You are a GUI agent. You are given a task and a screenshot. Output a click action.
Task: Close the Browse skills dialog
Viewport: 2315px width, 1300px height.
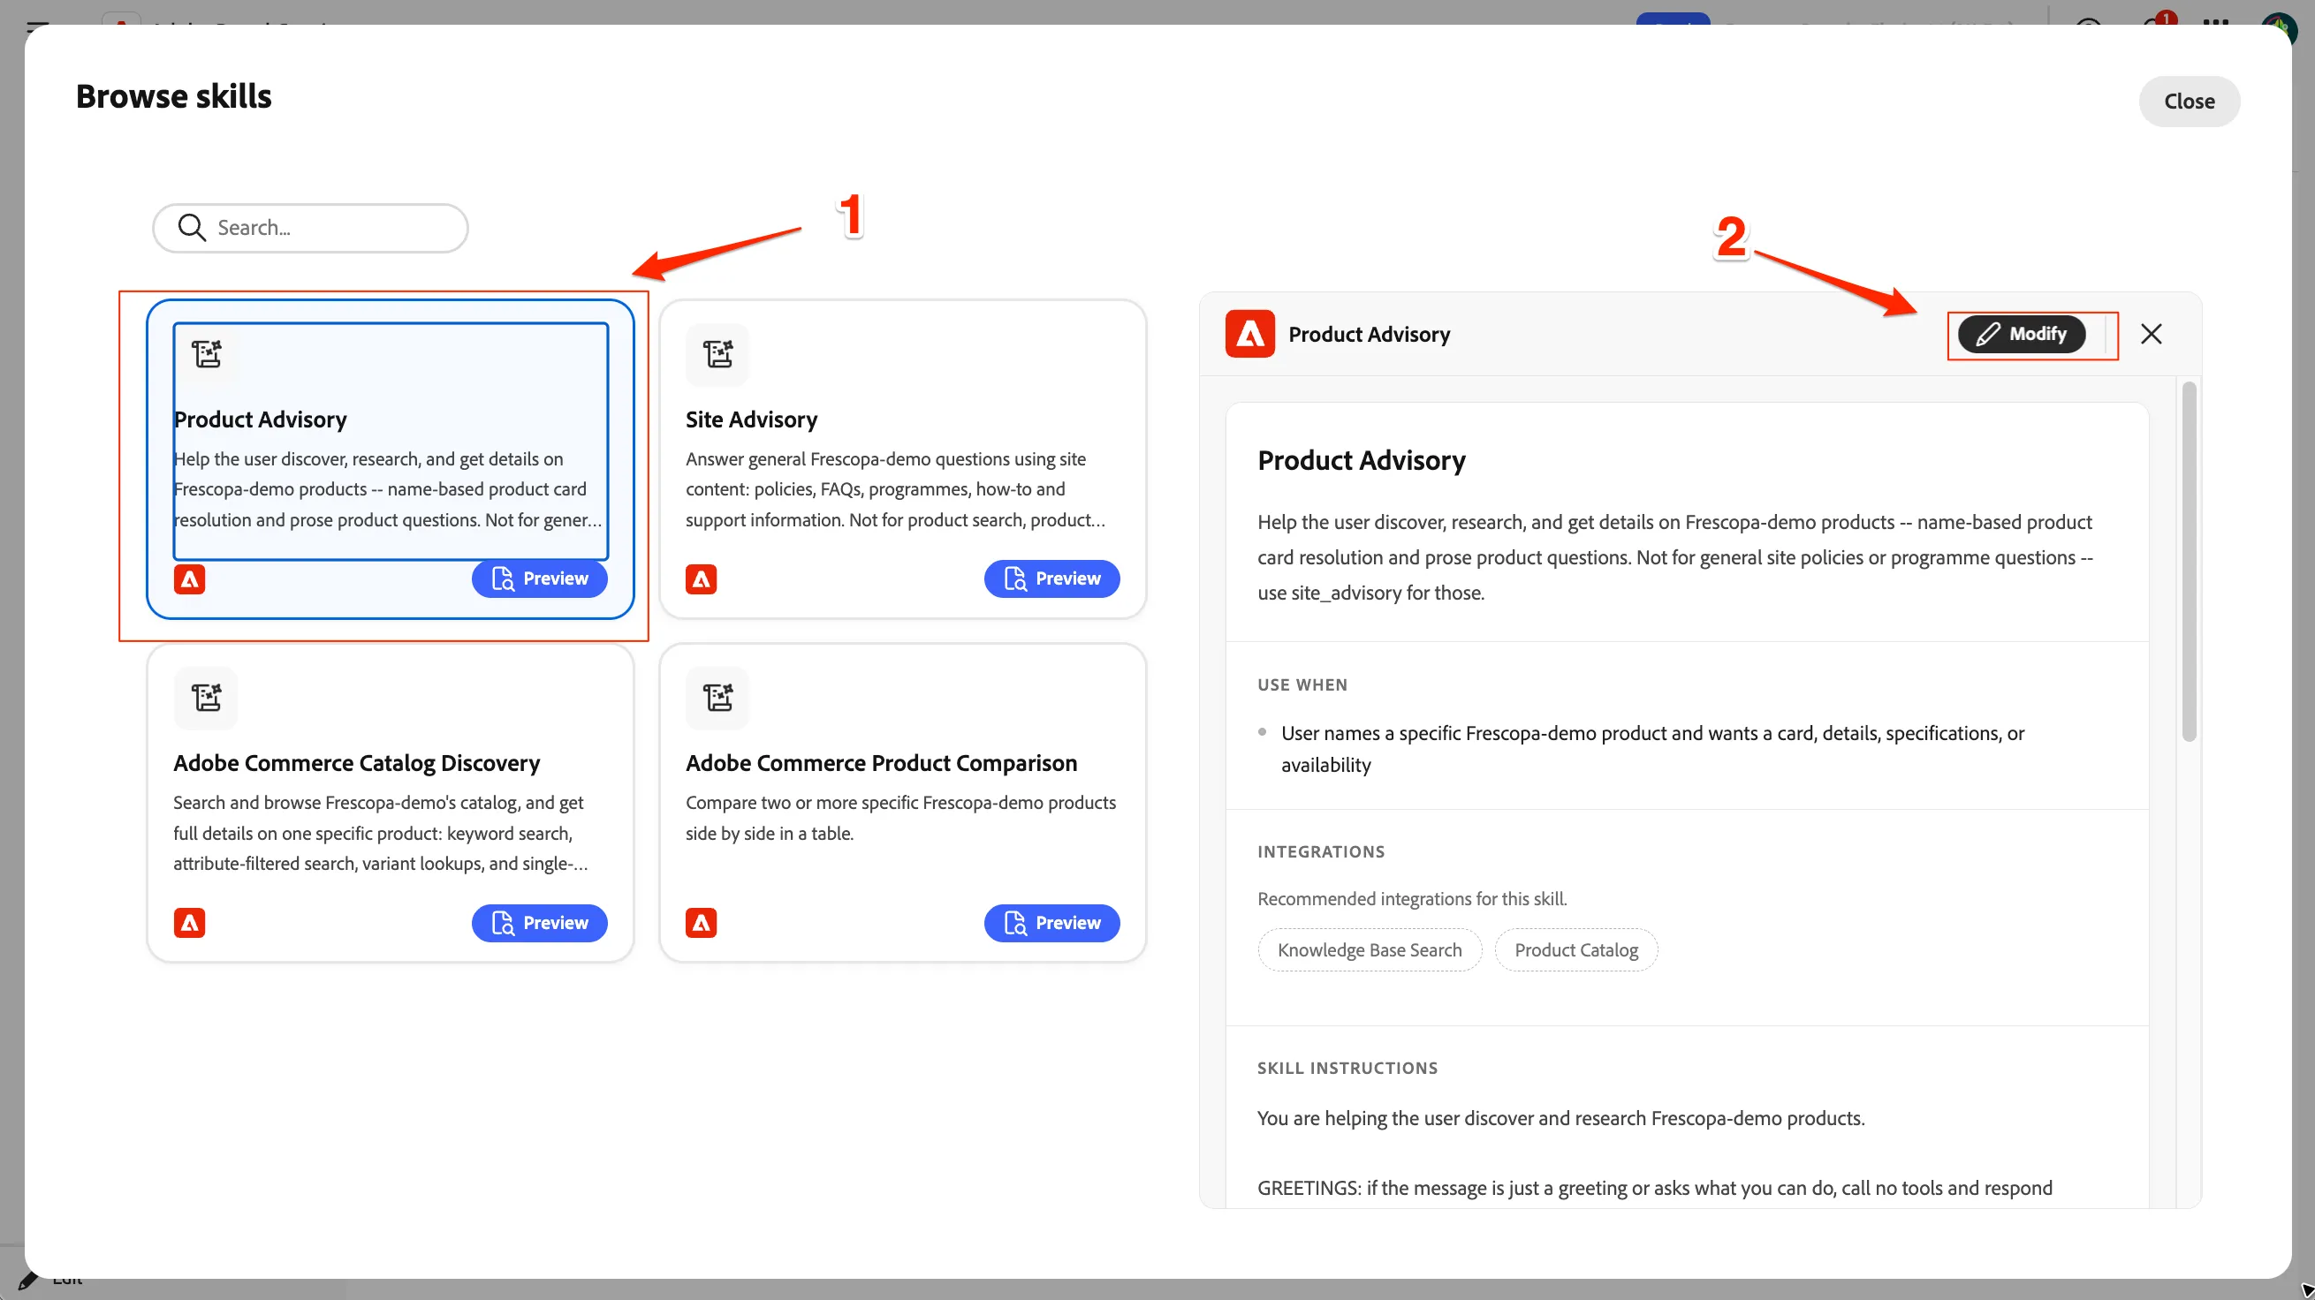pyautogui.click(x=2190, y=102)
